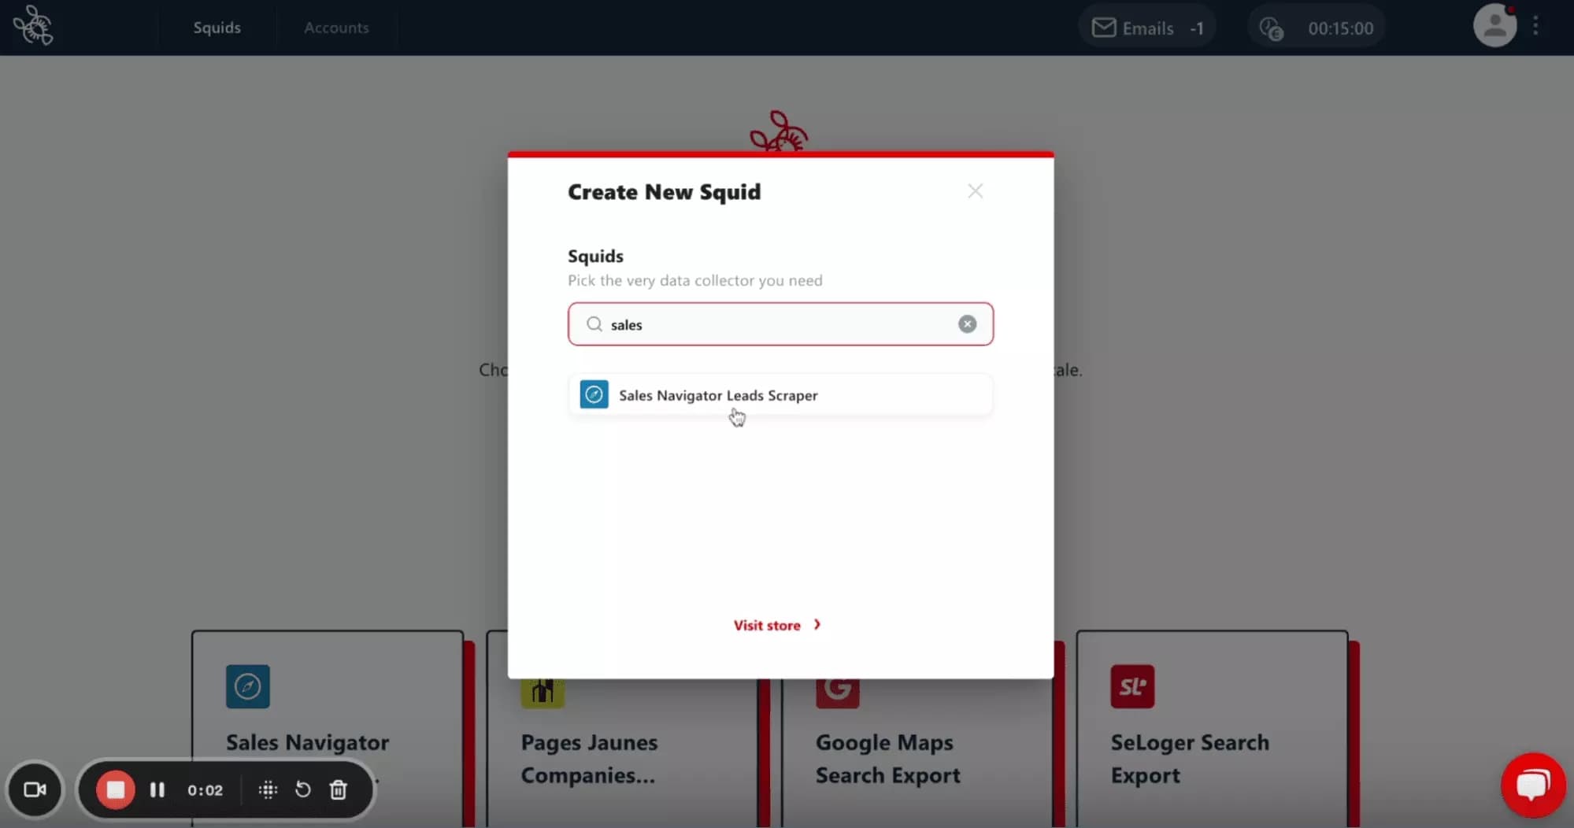Click the arrow next to Visit store

(817, 624)
